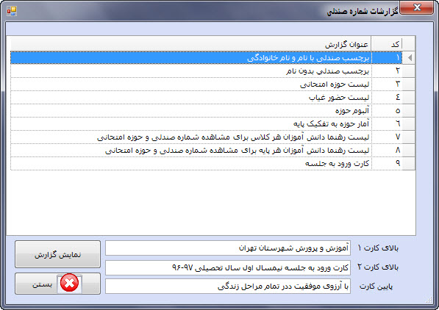
Task: Select row آمار حوزه به تفکیک پایه
Action: coord(207,123)
